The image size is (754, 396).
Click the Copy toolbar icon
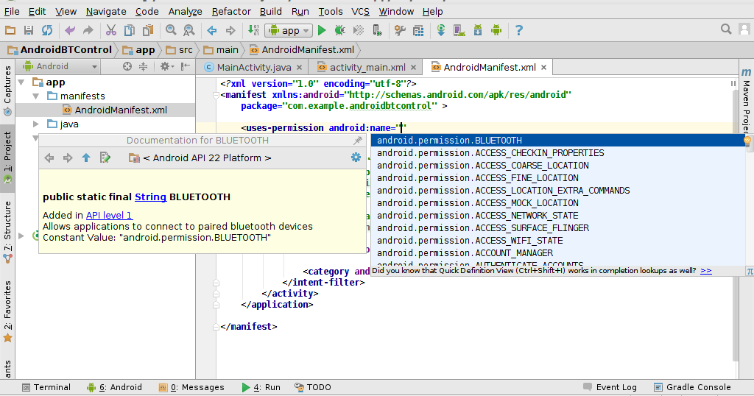[130, 31]
